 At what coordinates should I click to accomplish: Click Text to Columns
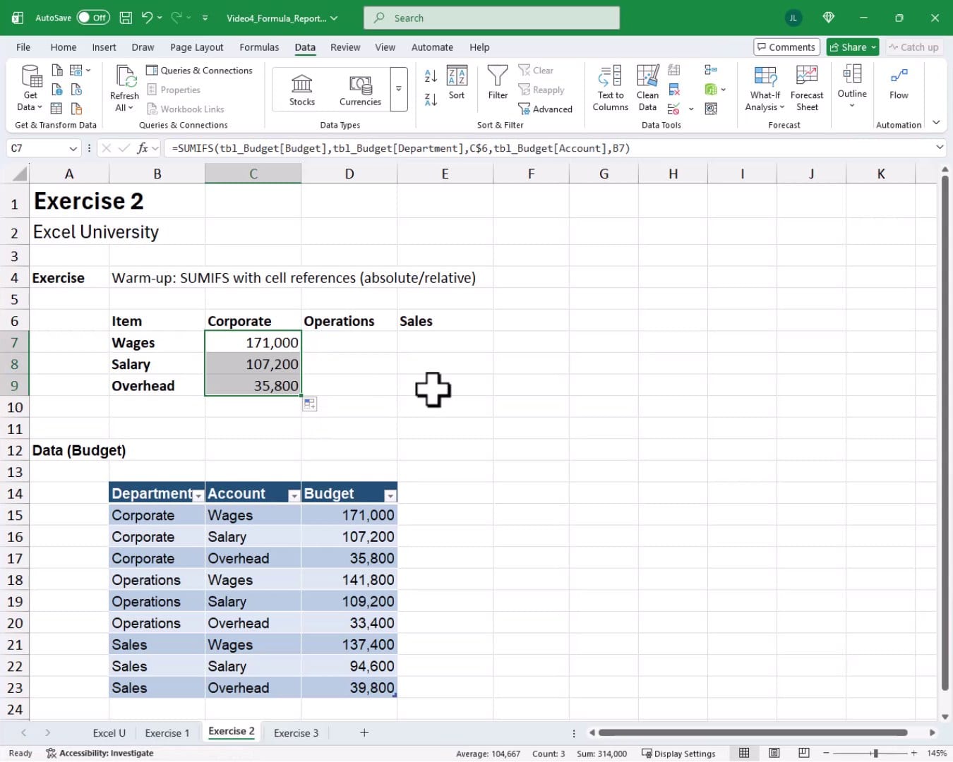610,88
